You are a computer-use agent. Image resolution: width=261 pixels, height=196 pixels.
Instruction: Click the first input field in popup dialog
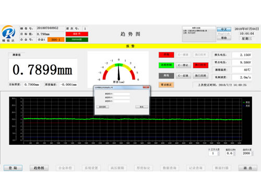[122, 94]
